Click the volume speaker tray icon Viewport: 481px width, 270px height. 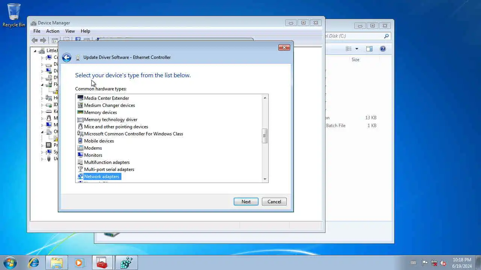tap(443, 263)
